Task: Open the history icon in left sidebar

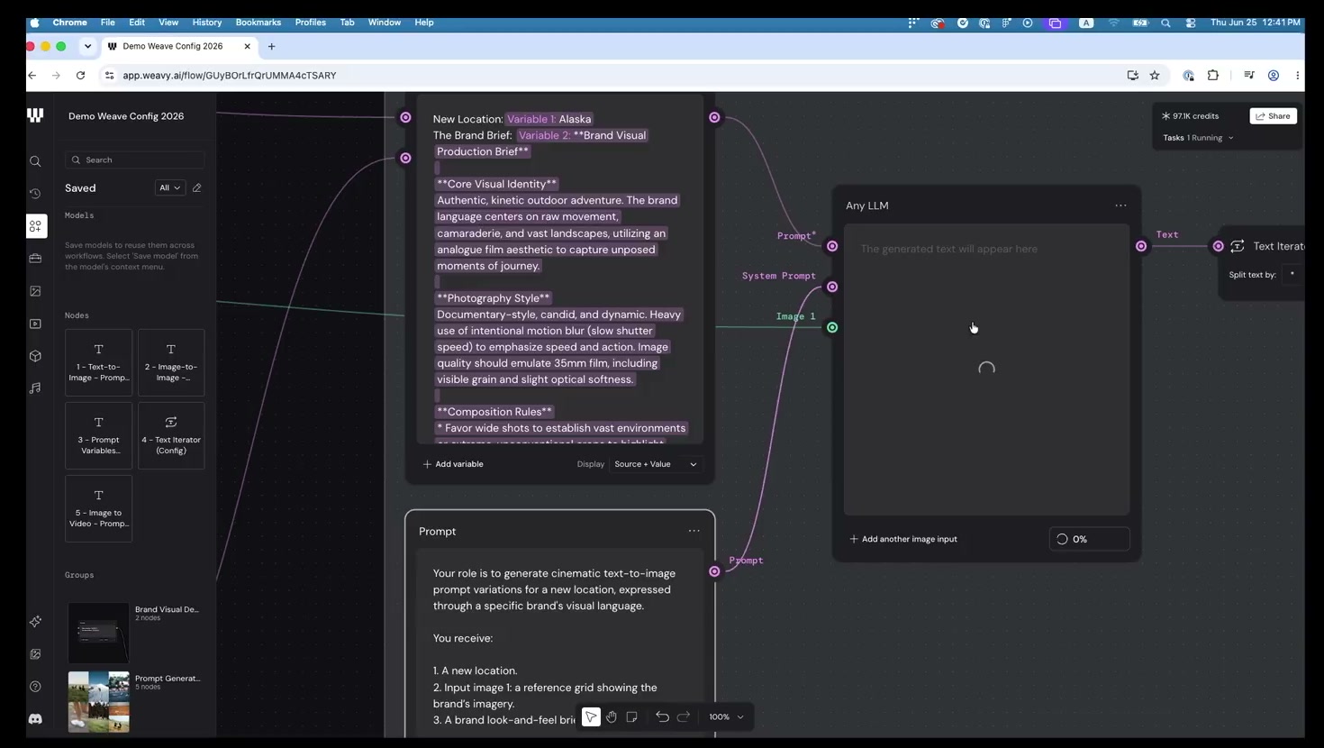Action: 35,194
